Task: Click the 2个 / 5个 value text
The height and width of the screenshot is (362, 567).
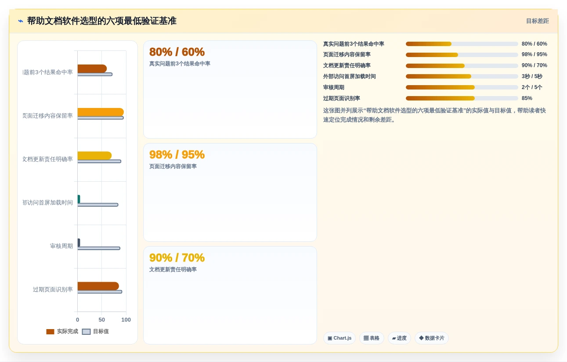Action: point(532,87)
